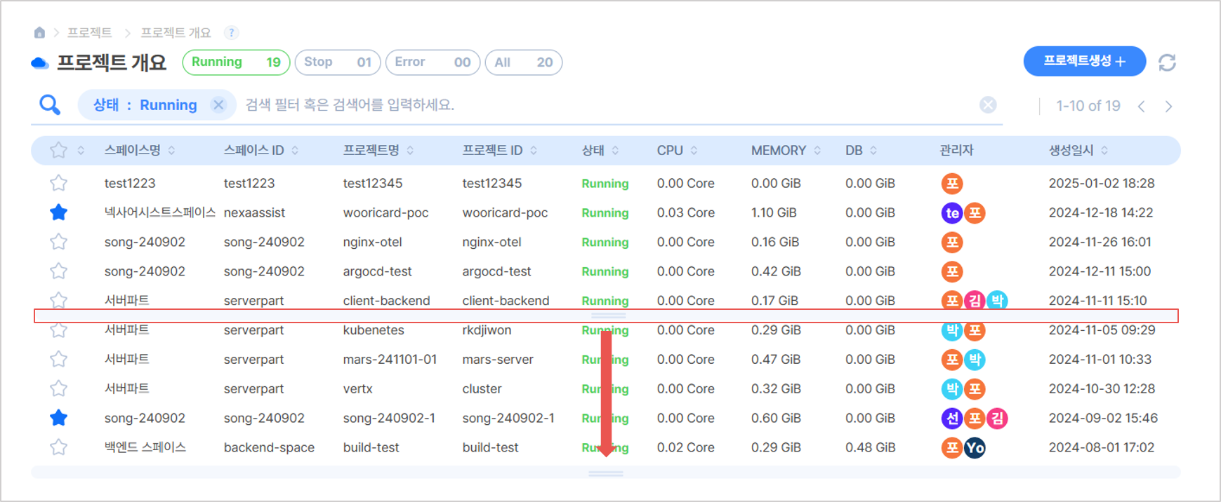Image resolution: width=1221 pixels, height=502 pixels.
Task: Go to the previous page arrow
Action: 1142,106
